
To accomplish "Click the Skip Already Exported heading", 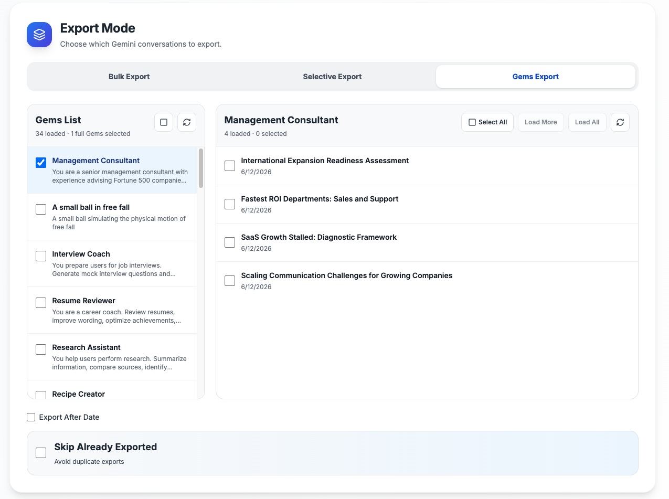I will [x=105, y=447].
